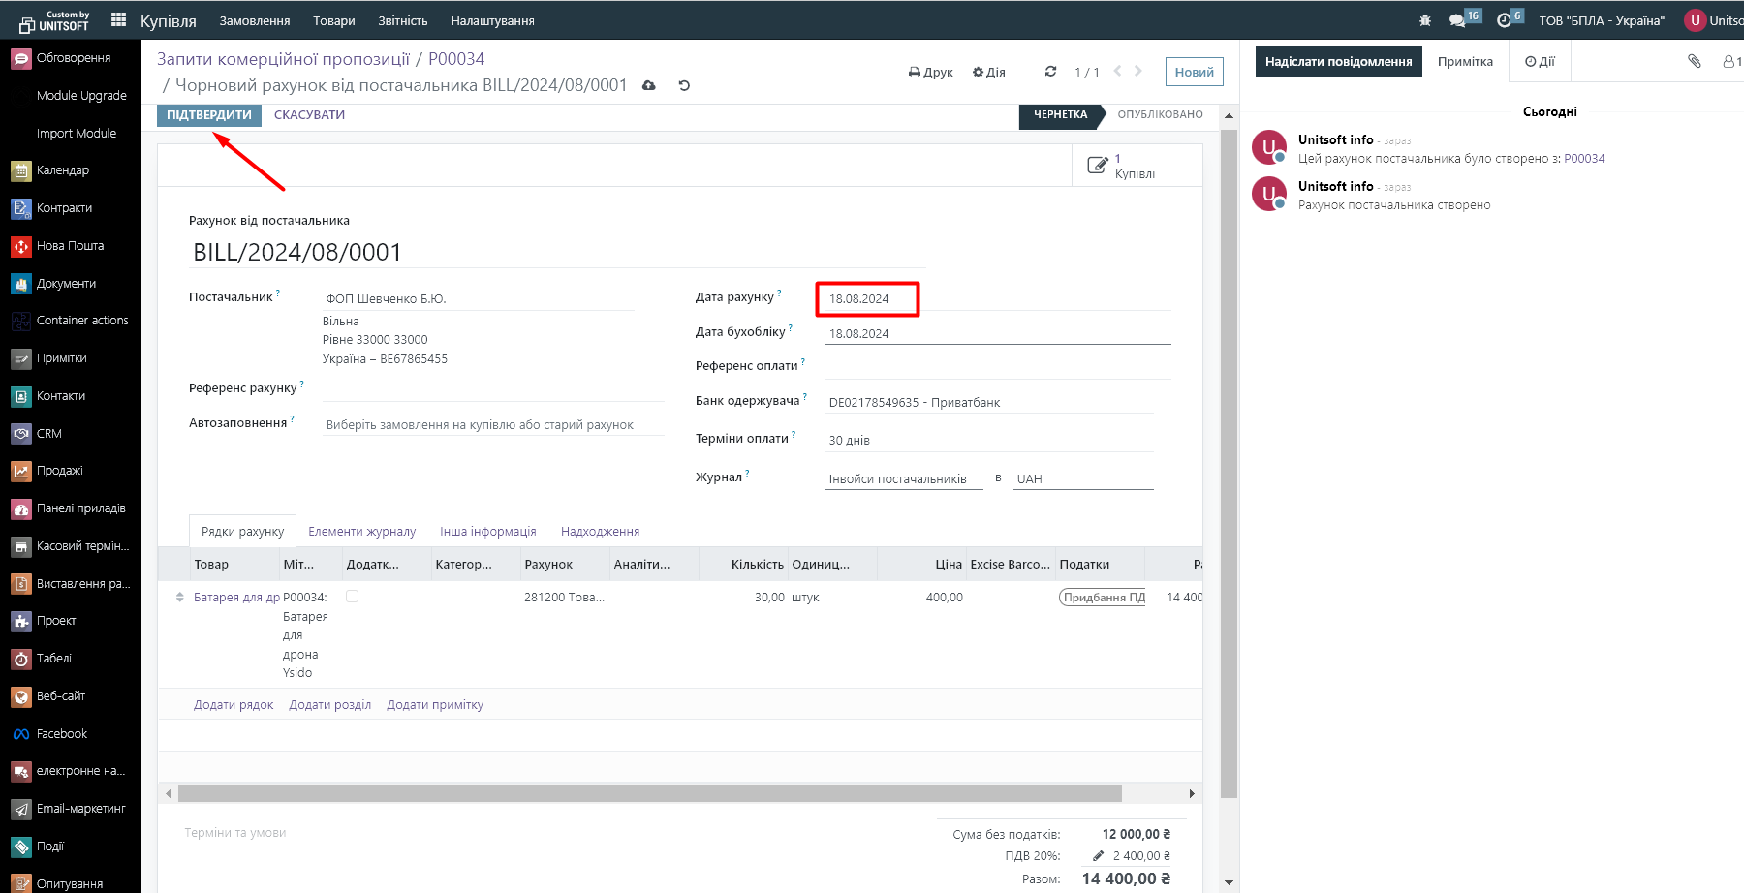Screen dimensions: 1744x893
Task: Open the activities clock icon in top bar
Action: click(x=1504, y=20)
